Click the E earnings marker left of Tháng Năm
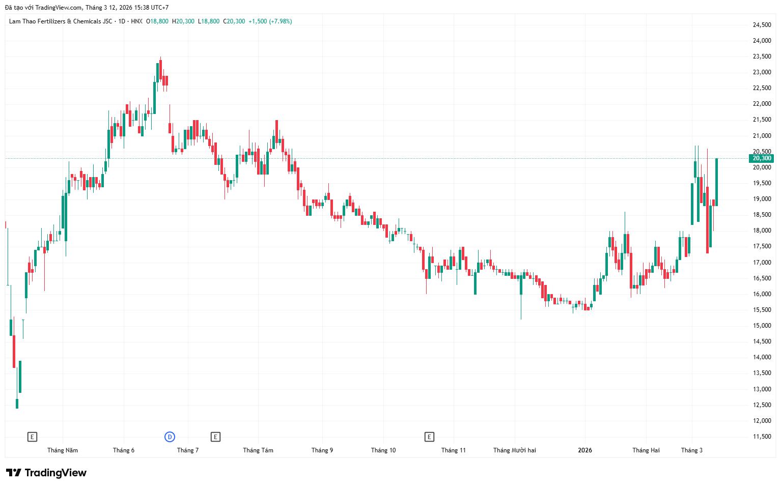Viewport: 781px width, 488px height. point(32,437)
